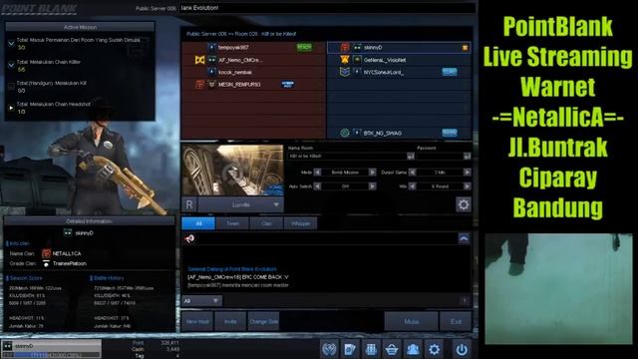The image size is (638, 359).
Task: Click AF_Nemo yellow clan emblem
Action: point(199,60)
